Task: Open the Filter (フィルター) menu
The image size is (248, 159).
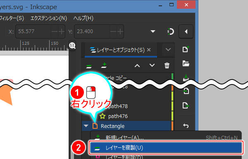Action: 12,18
